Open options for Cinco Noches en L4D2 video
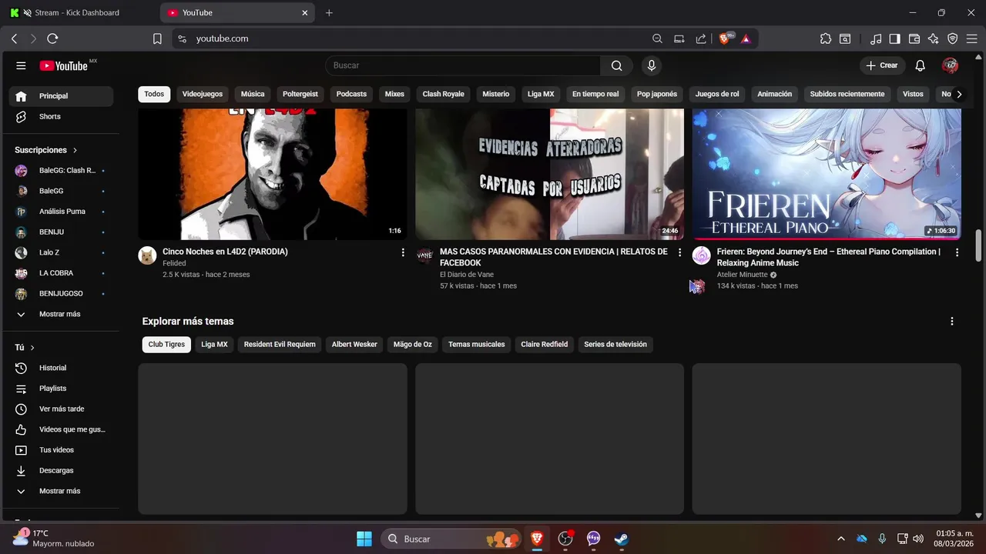 click(403, 252)
